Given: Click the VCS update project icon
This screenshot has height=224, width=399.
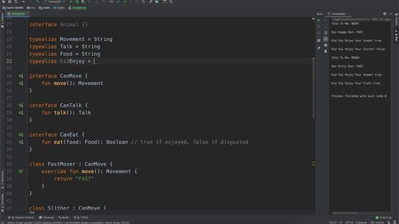Looking at the screenshot, I should 118,1.
